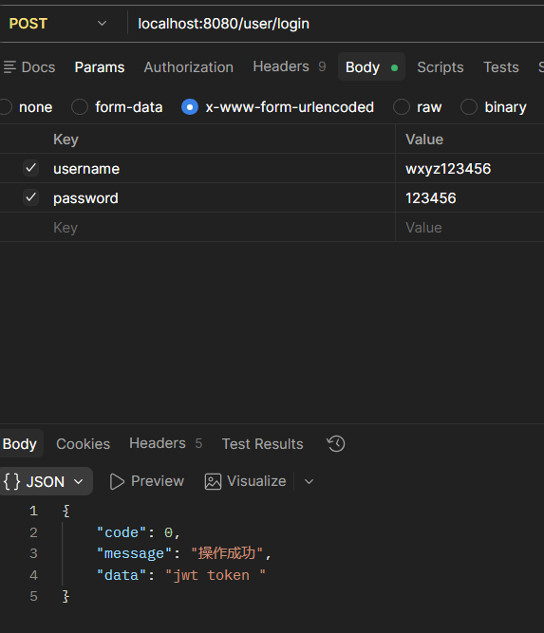The width and height of the screenshot is (544, 633).
Task: Select the form-data radio button
Action: 80,107
